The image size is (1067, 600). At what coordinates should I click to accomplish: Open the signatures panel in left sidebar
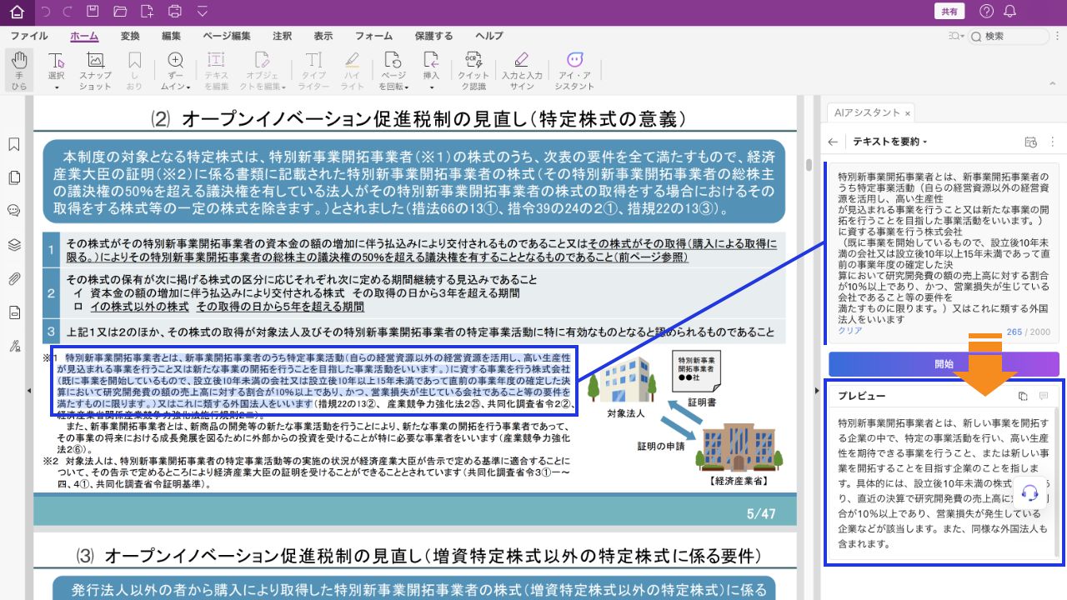(14, 346)
